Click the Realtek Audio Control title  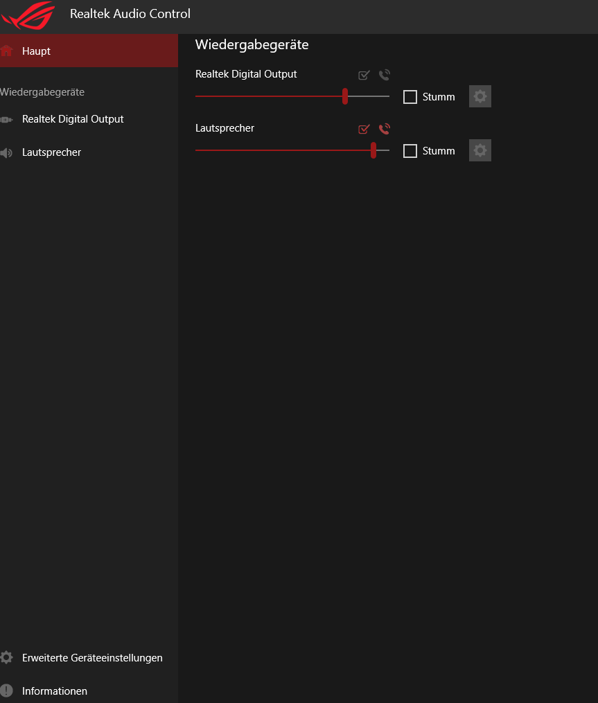[x=130, y=14]
